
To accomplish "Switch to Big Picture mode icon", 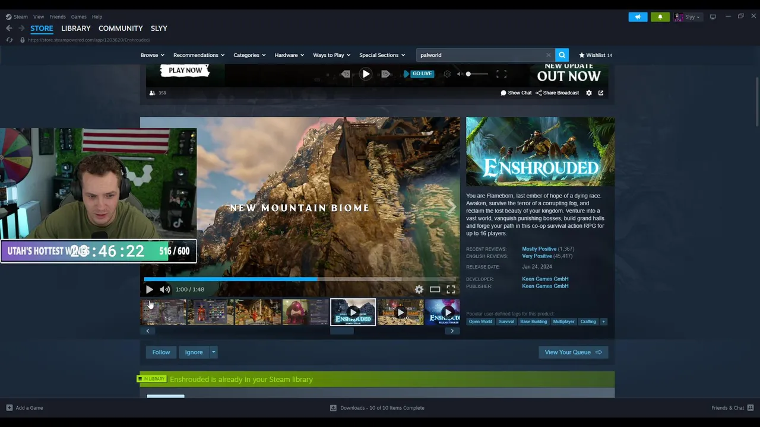I will tap(712, 17).
